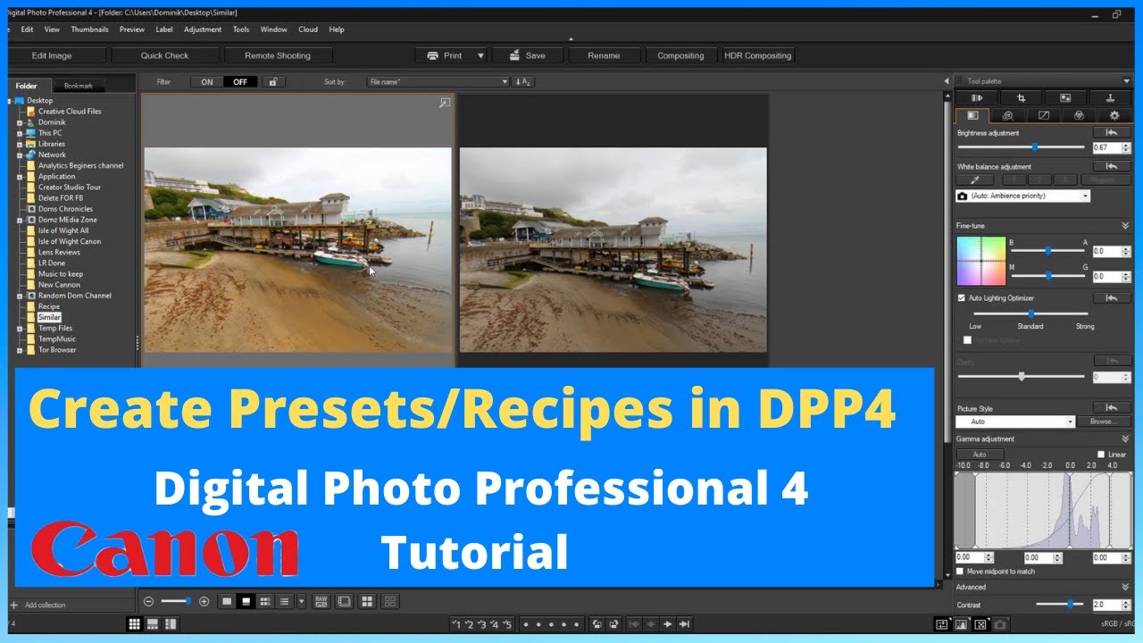Rotate image right using rotate icon
The image size is (1143, 643).
[x=615, y=624]
